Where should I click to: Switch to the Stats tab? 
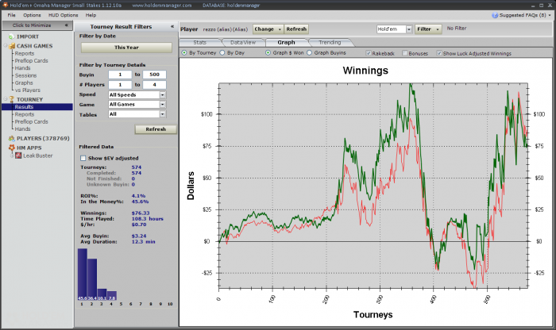[199, 43]
